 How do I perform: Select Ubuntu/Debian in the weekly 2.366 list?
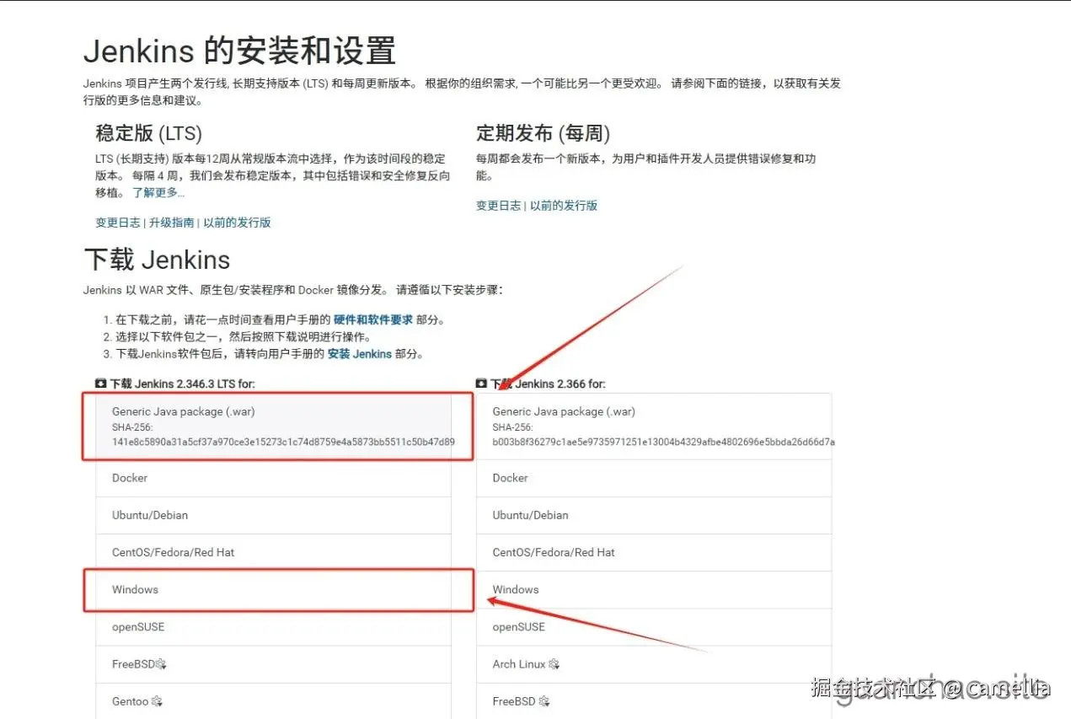point(654,515)
